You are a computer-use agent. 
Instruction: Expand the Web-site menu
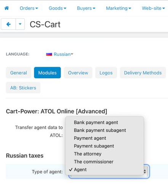coord(153,8)
